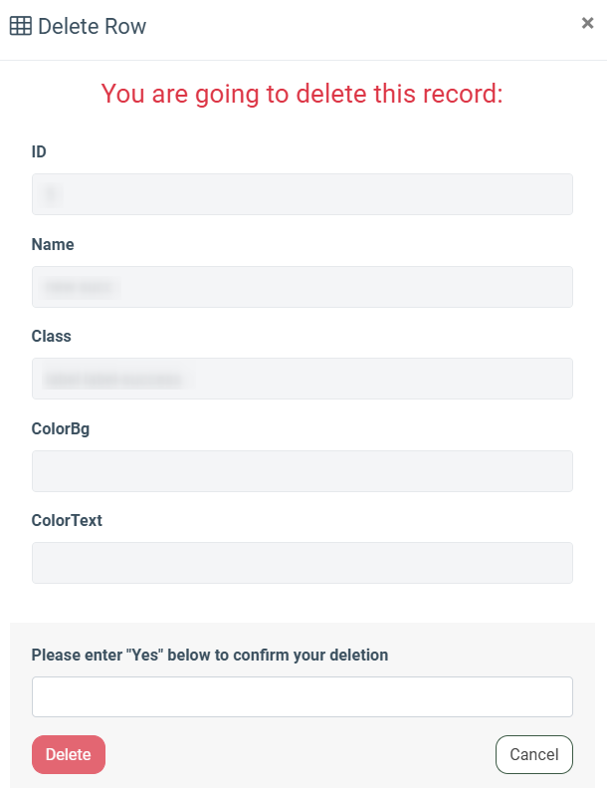
Task: Focus the deletion confirmation text box
Action: 303,697
